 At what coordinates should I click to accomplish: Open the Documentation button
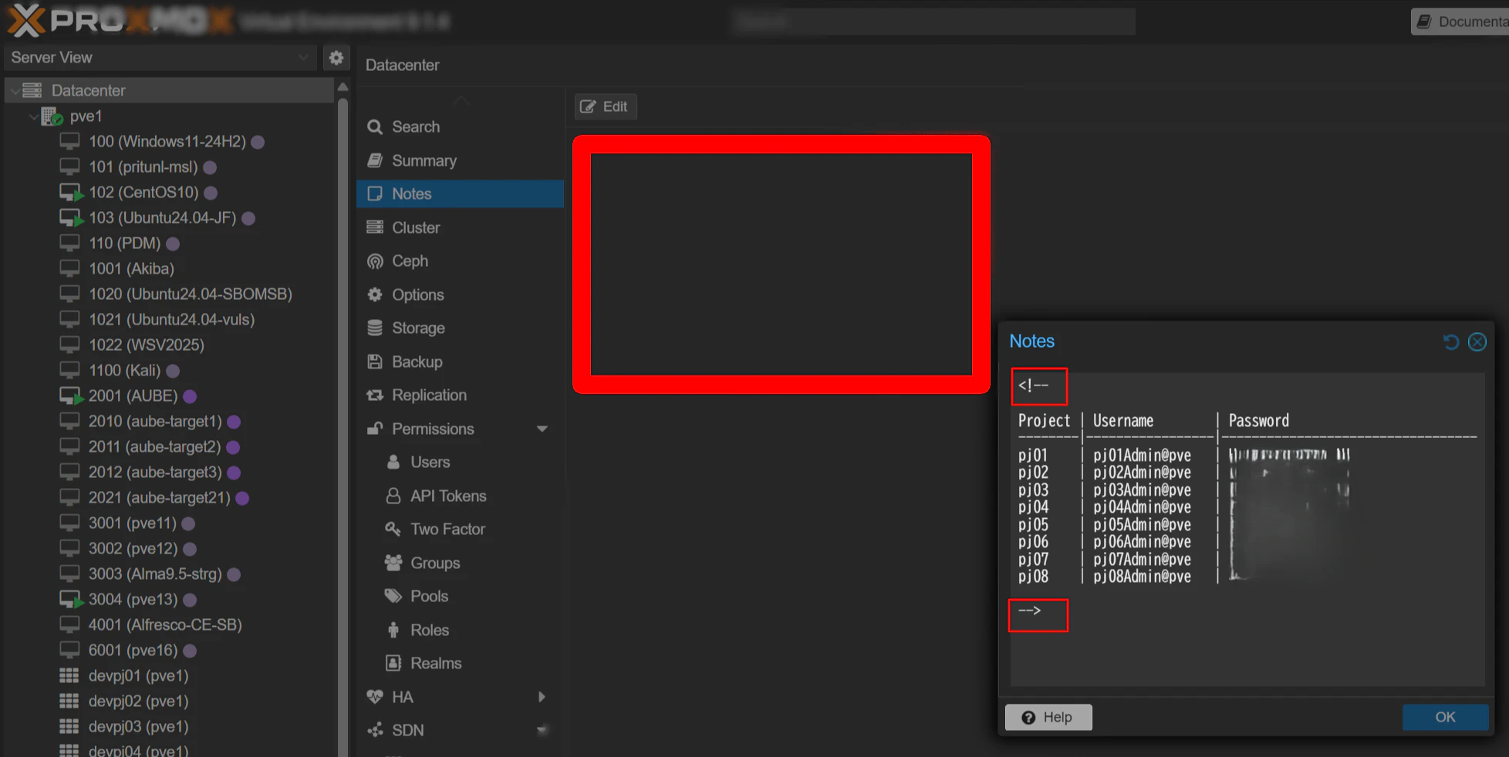click(1460, 22)
